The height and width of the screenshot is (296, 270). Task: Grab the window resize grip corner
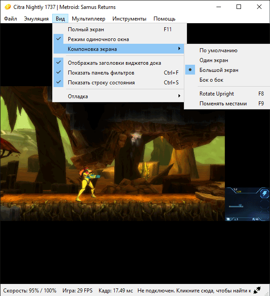[267, 293]
